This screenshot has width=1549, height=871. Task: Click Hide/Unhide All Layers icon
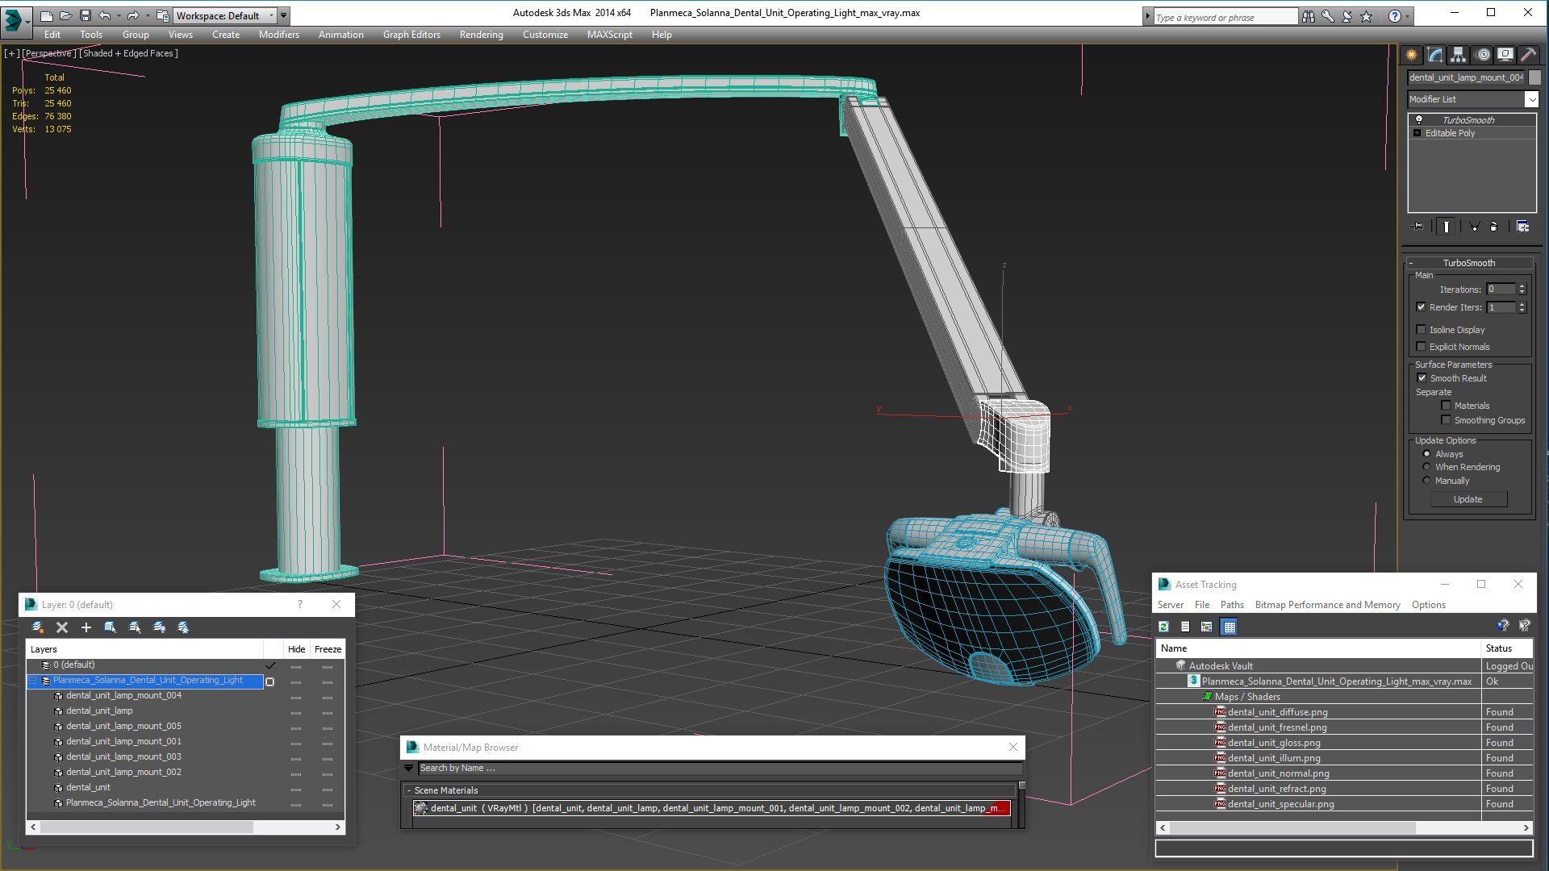(159, 627)
